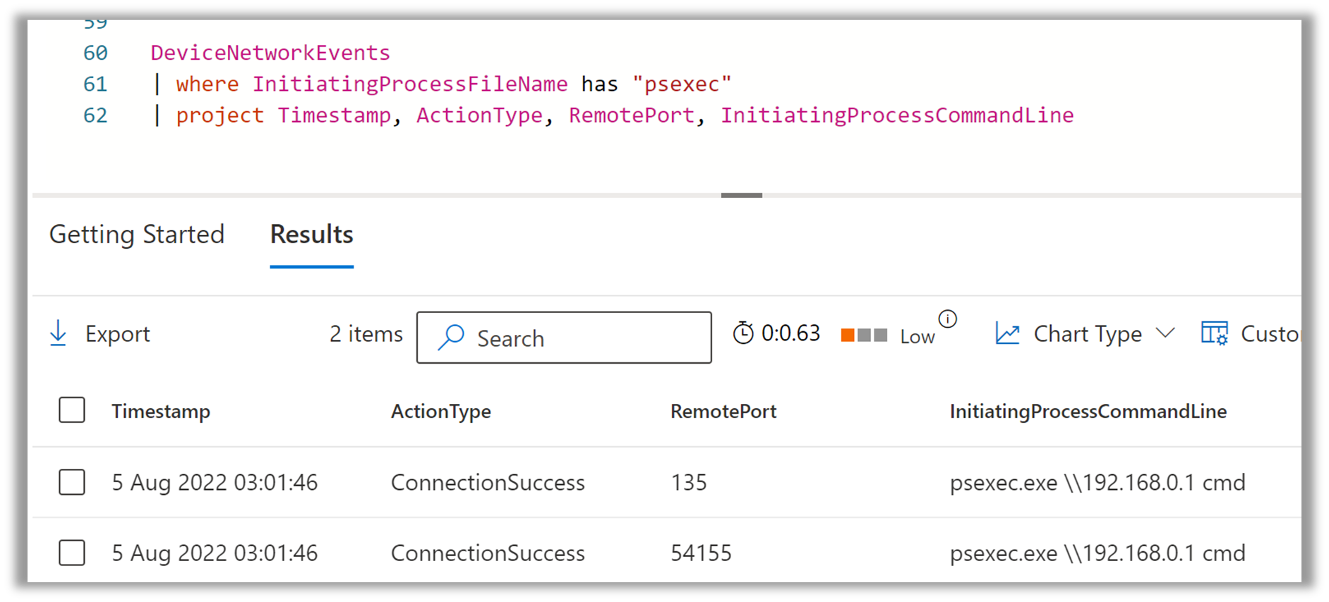The width and height of the screenshot is (1329, 602).
Task: Click the ActionType column header
Action: pos(440,411)
